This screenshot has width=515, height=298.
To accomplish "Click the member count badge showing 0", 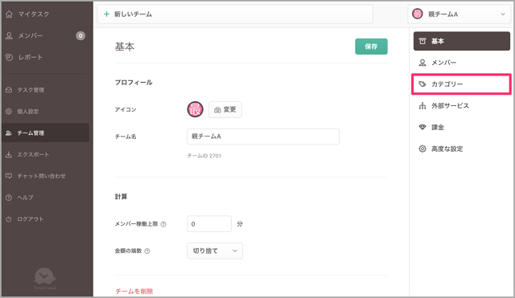I will click(80, 35).
